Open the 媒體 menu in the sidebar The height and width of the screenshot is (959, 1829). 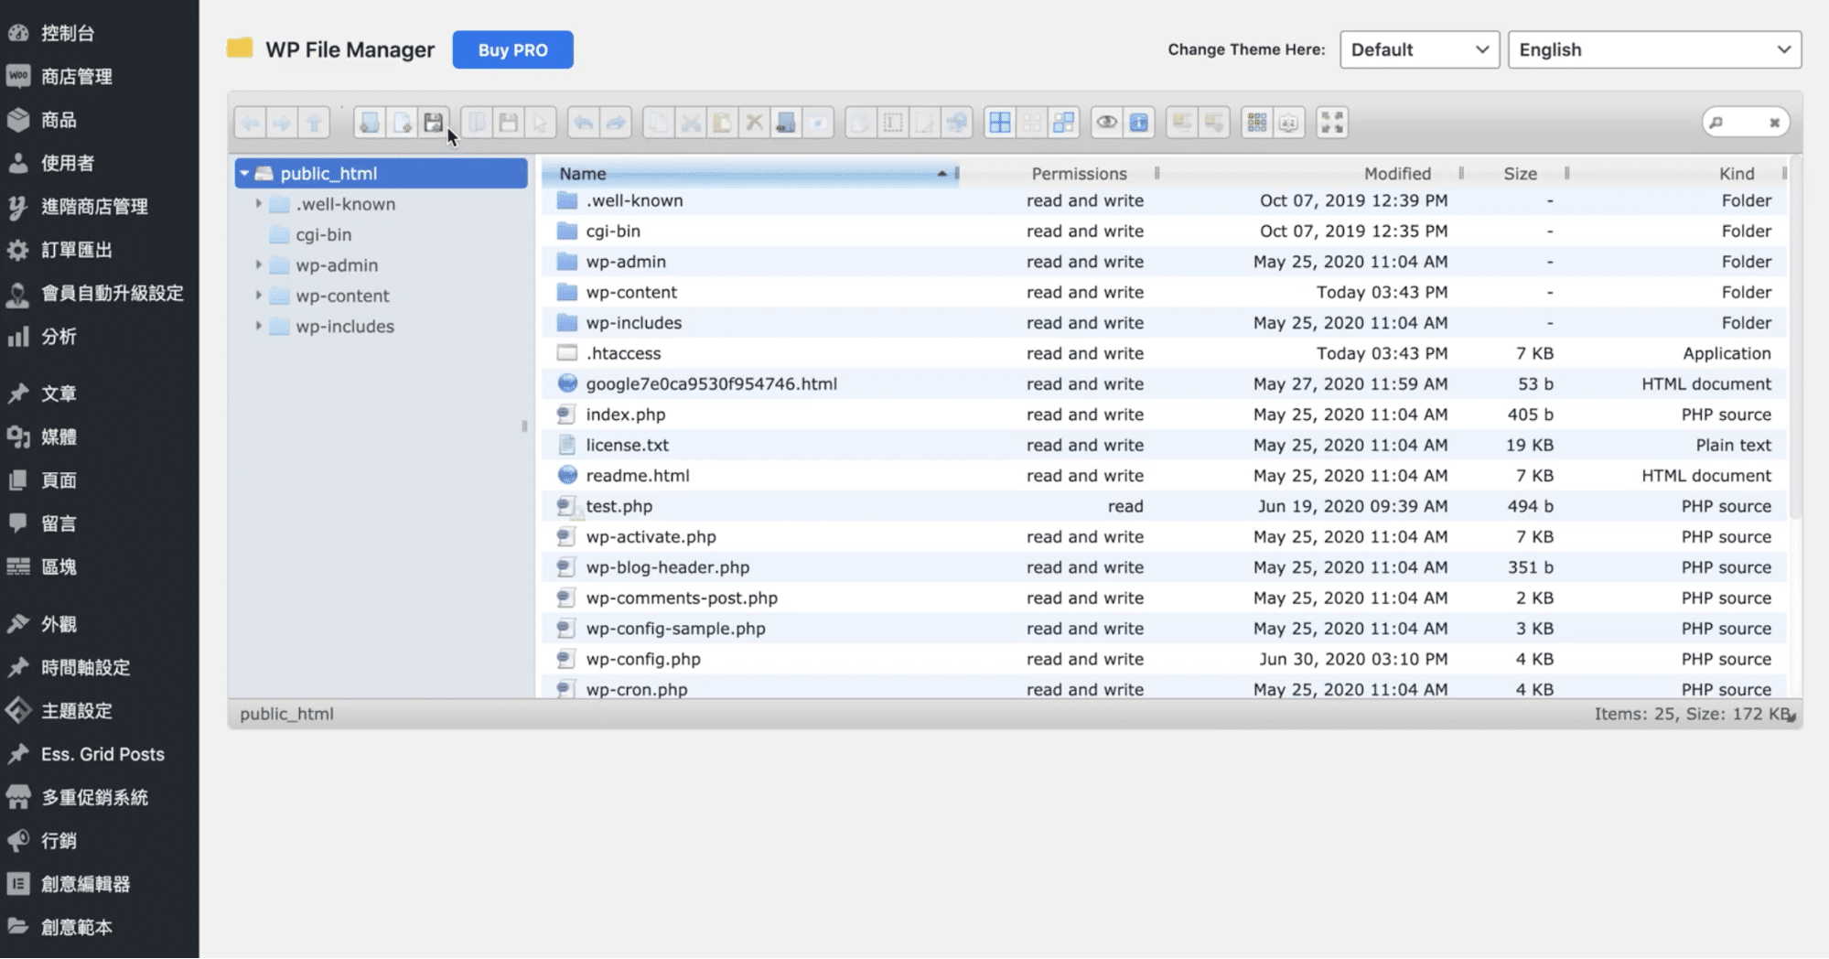click(59, 436)
